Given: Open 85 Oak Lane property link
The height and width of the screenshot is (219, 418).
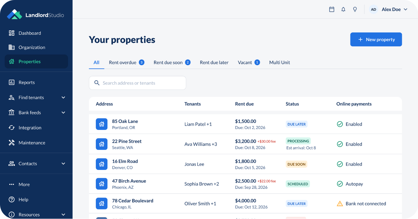Looking at the screenshot, I should [x=125, y=121].
